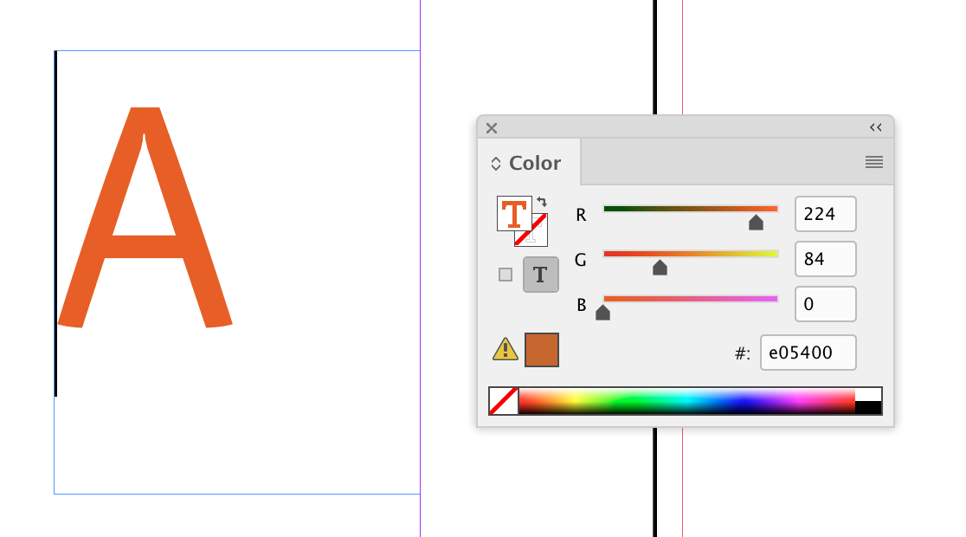
Task: Swap fill and stroke colors
Action: pyautogui.click(x=544, y=200)
